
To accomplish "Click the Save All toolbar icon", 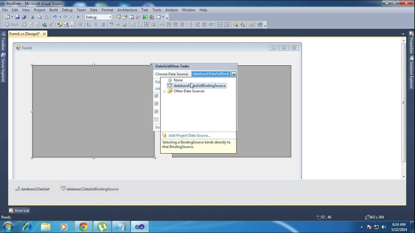I will tap(24, 17).
